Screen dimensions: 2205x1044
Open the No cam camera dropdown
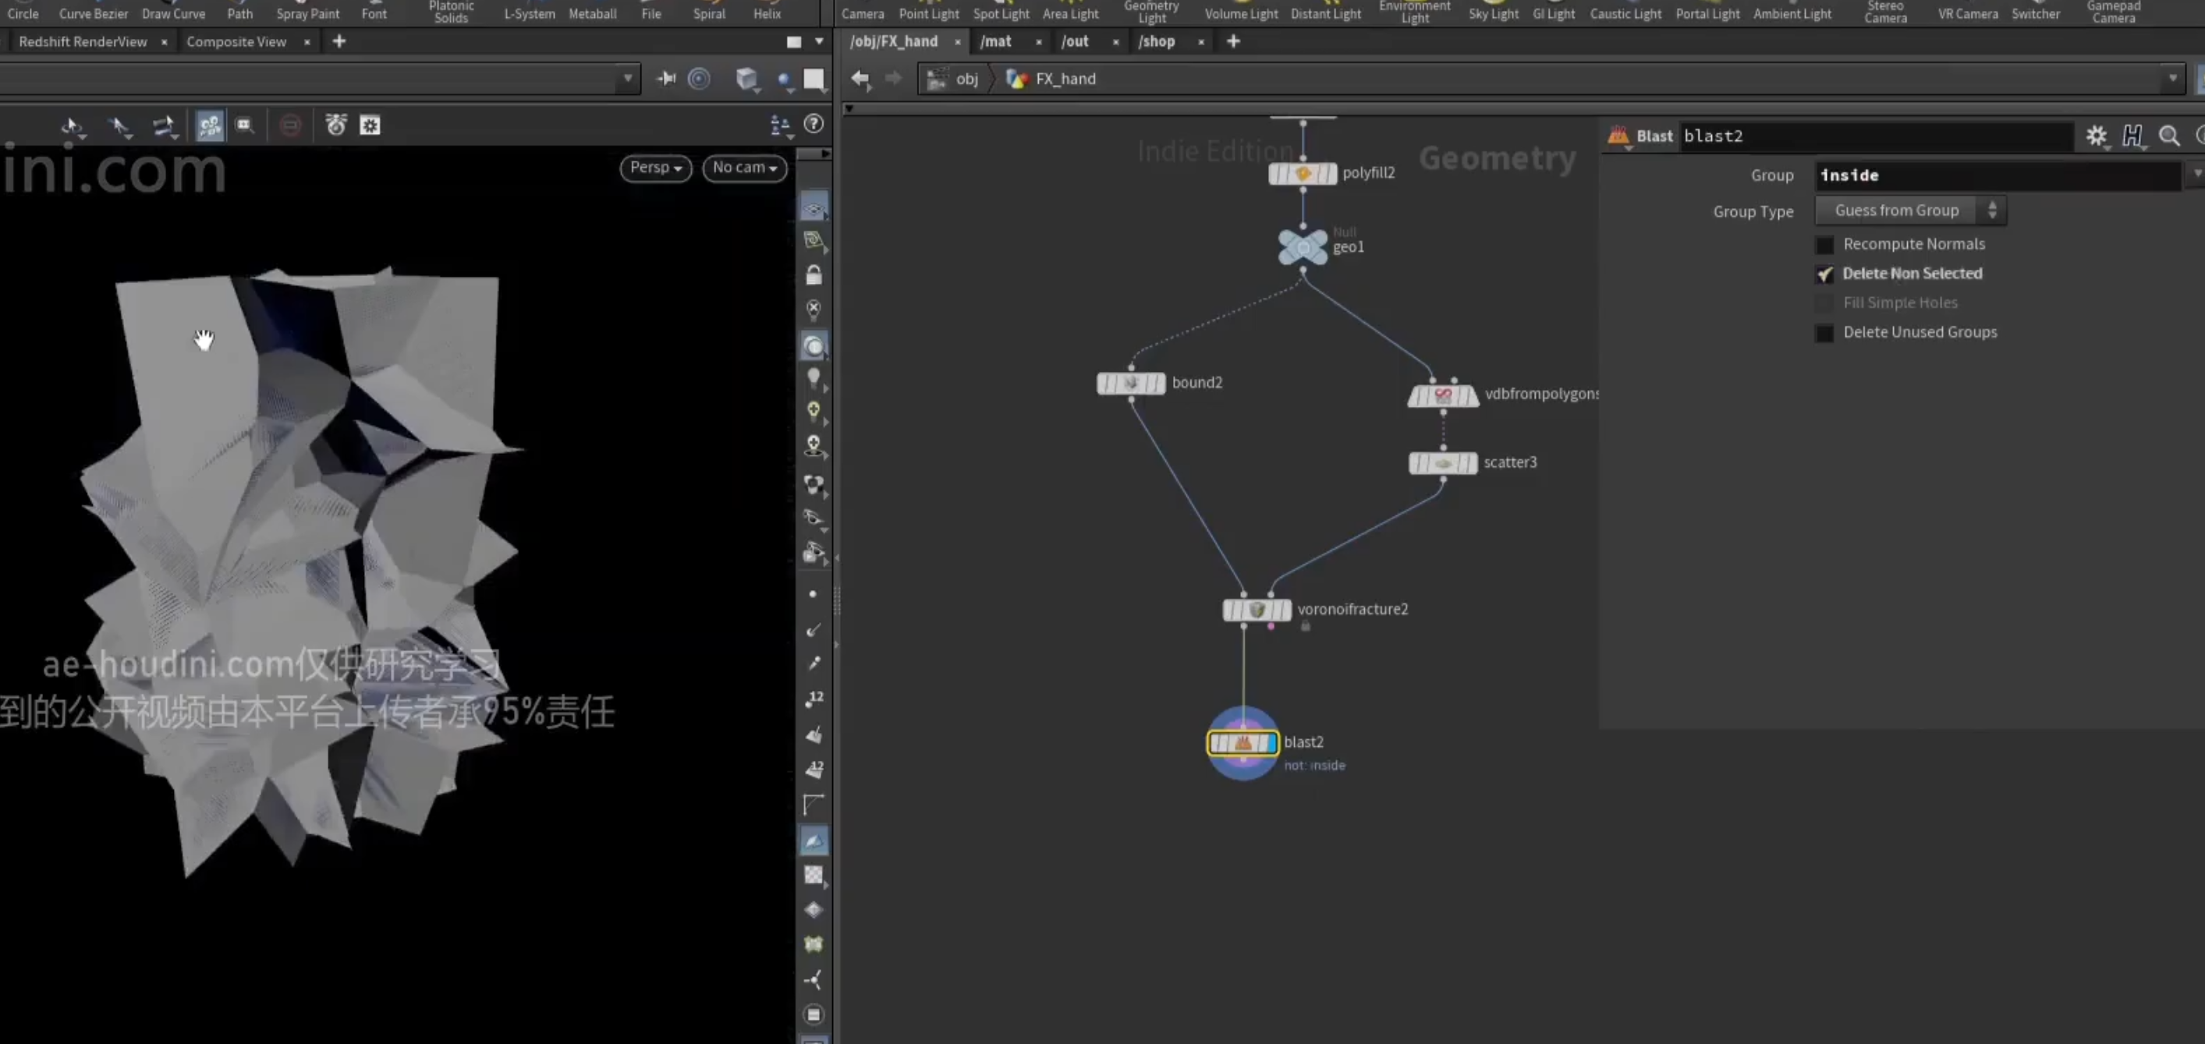coord(745,168)
